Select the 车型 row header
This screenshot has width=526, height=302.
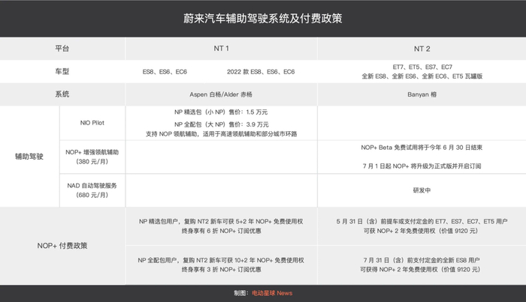click(x=62, y=72)
